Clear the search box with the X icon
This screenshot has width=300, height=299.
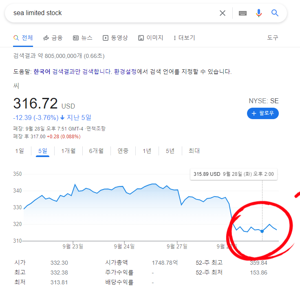(222, 13)
